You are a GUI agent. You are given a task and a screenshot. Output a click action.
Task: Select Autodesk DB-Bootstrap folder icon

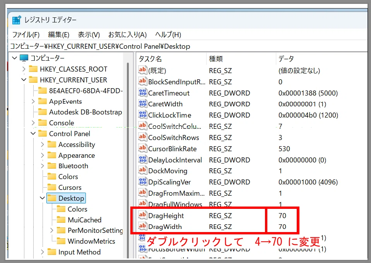[42, 112]
